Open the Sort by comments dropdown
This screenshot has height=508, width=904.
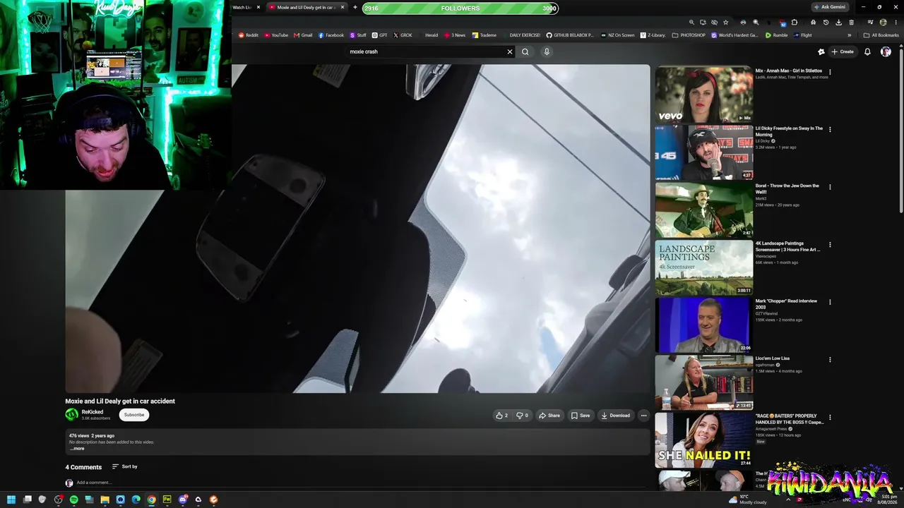124,466
